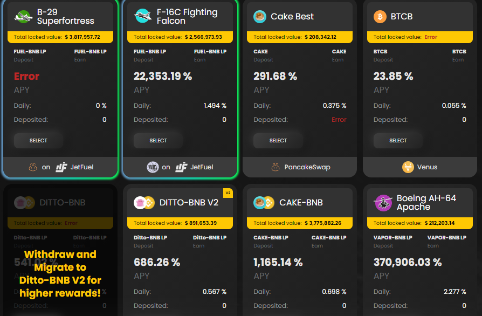Click the BTCB card title
Image resolution: width=482 pixels, height=316 pixels.
pos(402,17)
